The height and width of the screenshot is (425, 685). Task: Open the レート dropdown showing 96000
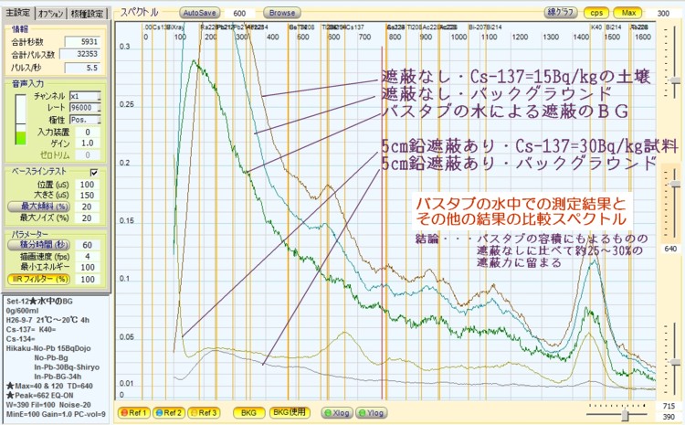click(85, 108)
